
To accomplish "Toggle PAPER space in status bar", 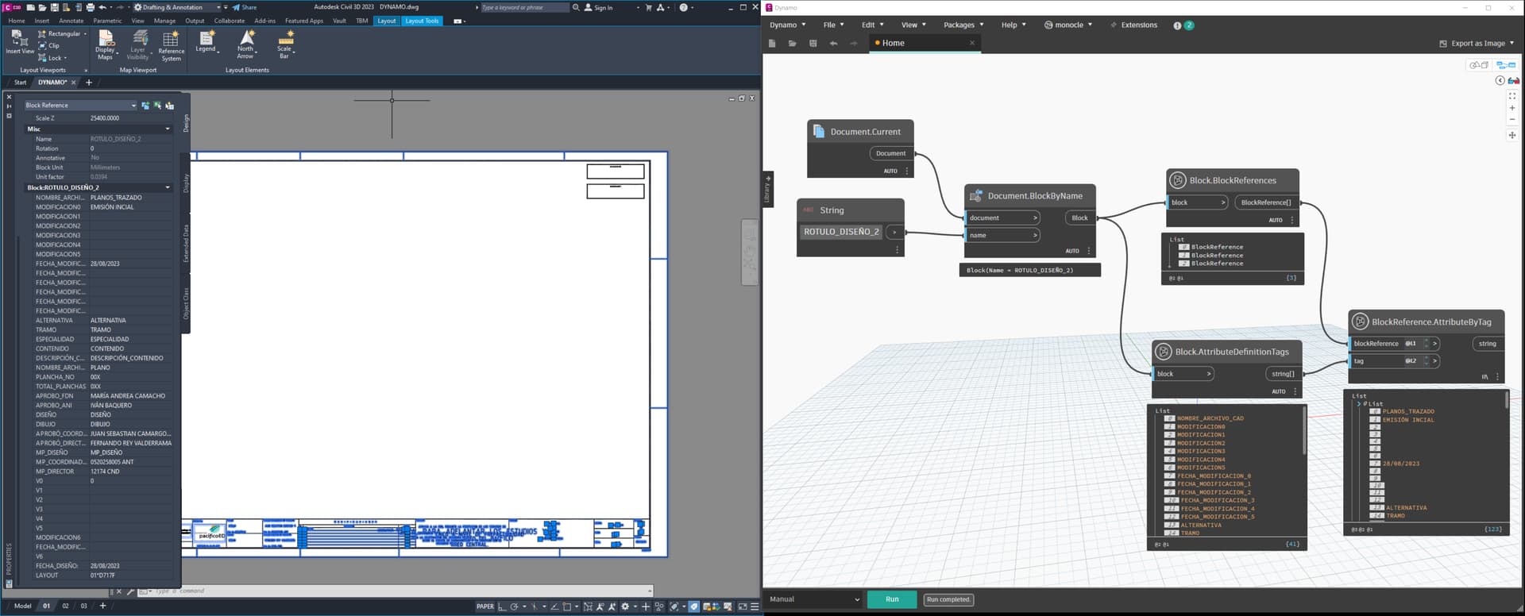I will coord(485,606).
